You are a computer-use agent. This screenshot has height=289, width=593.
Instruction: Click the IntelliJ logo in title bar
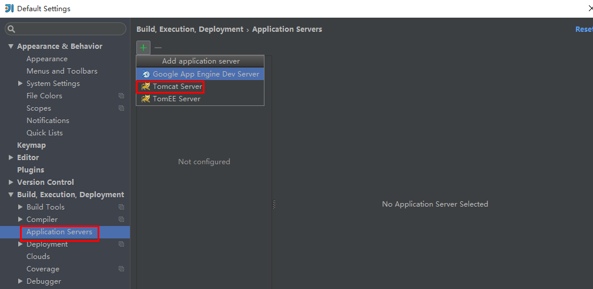coord(9,8)
